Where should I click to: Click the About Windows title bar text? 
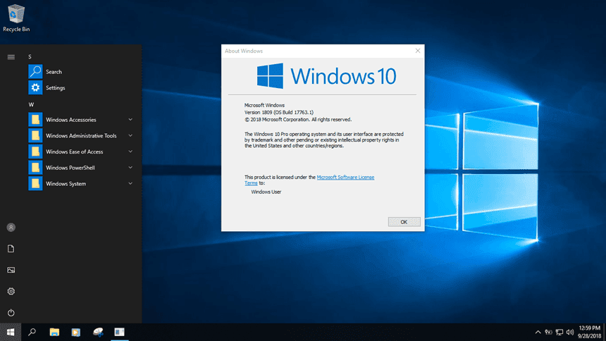pyautogui.click(x=244, y=51)
